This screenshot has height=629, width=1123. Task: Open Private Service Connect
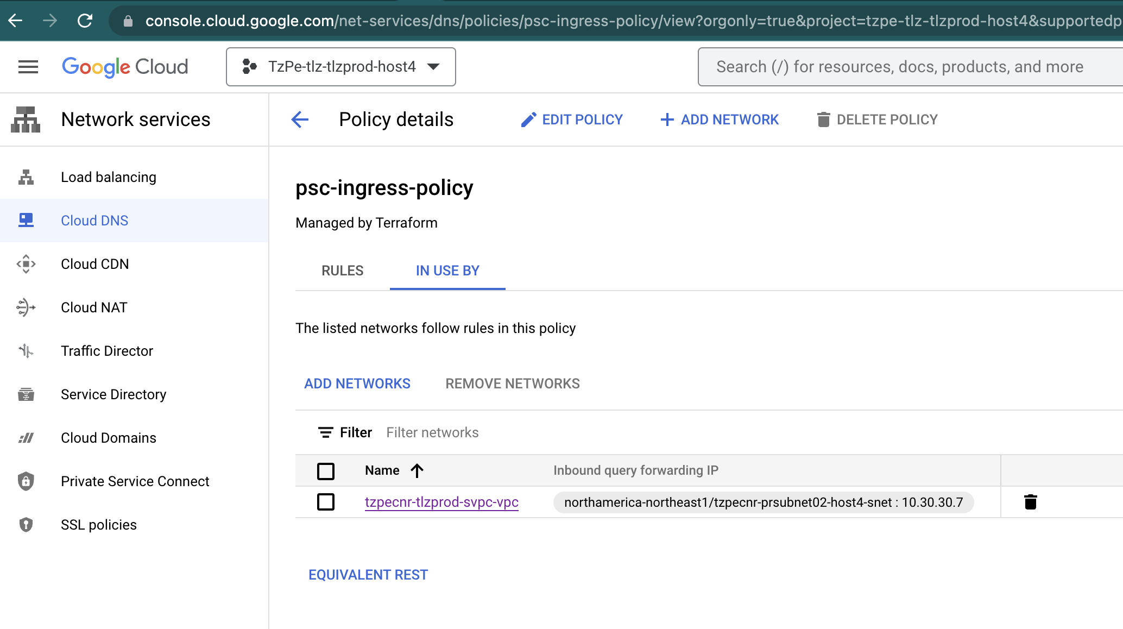click(135, 481)
